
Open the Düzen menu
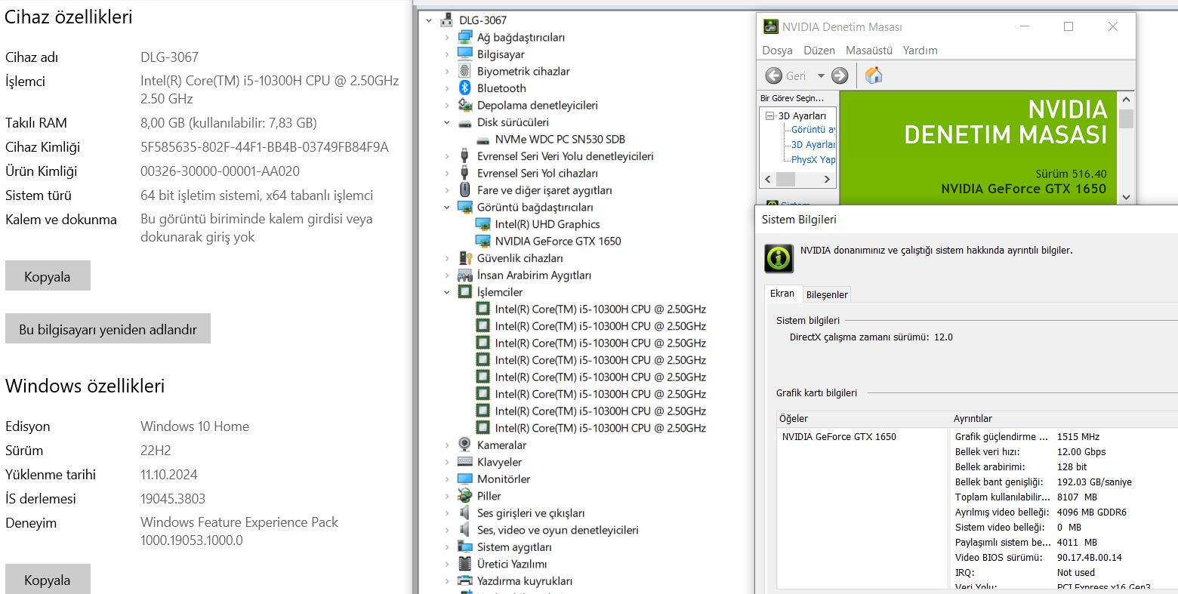(x=819, y=51)
